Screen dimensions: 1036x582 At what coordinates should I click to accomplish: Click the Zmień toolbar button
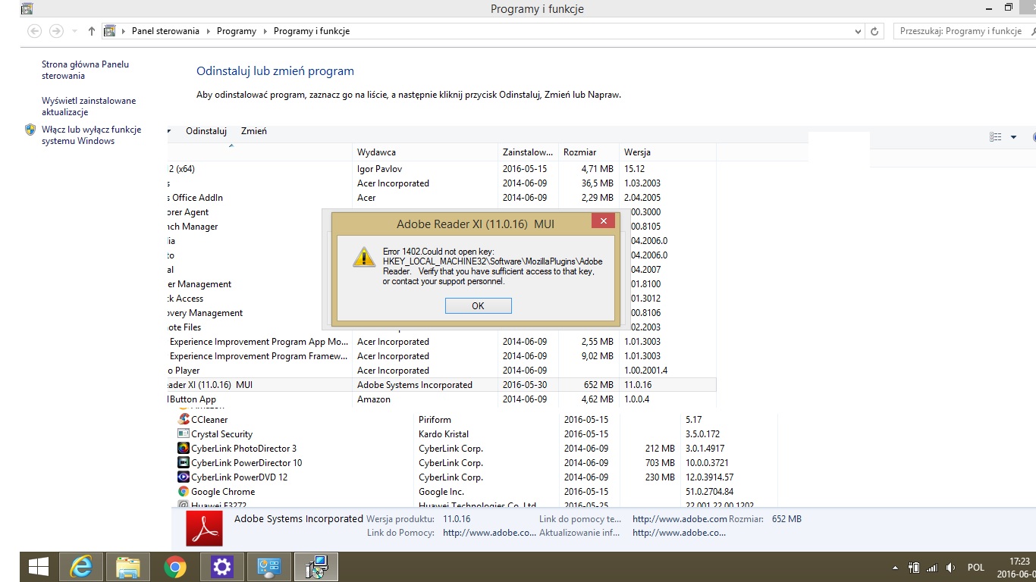[x=254, y=131]
